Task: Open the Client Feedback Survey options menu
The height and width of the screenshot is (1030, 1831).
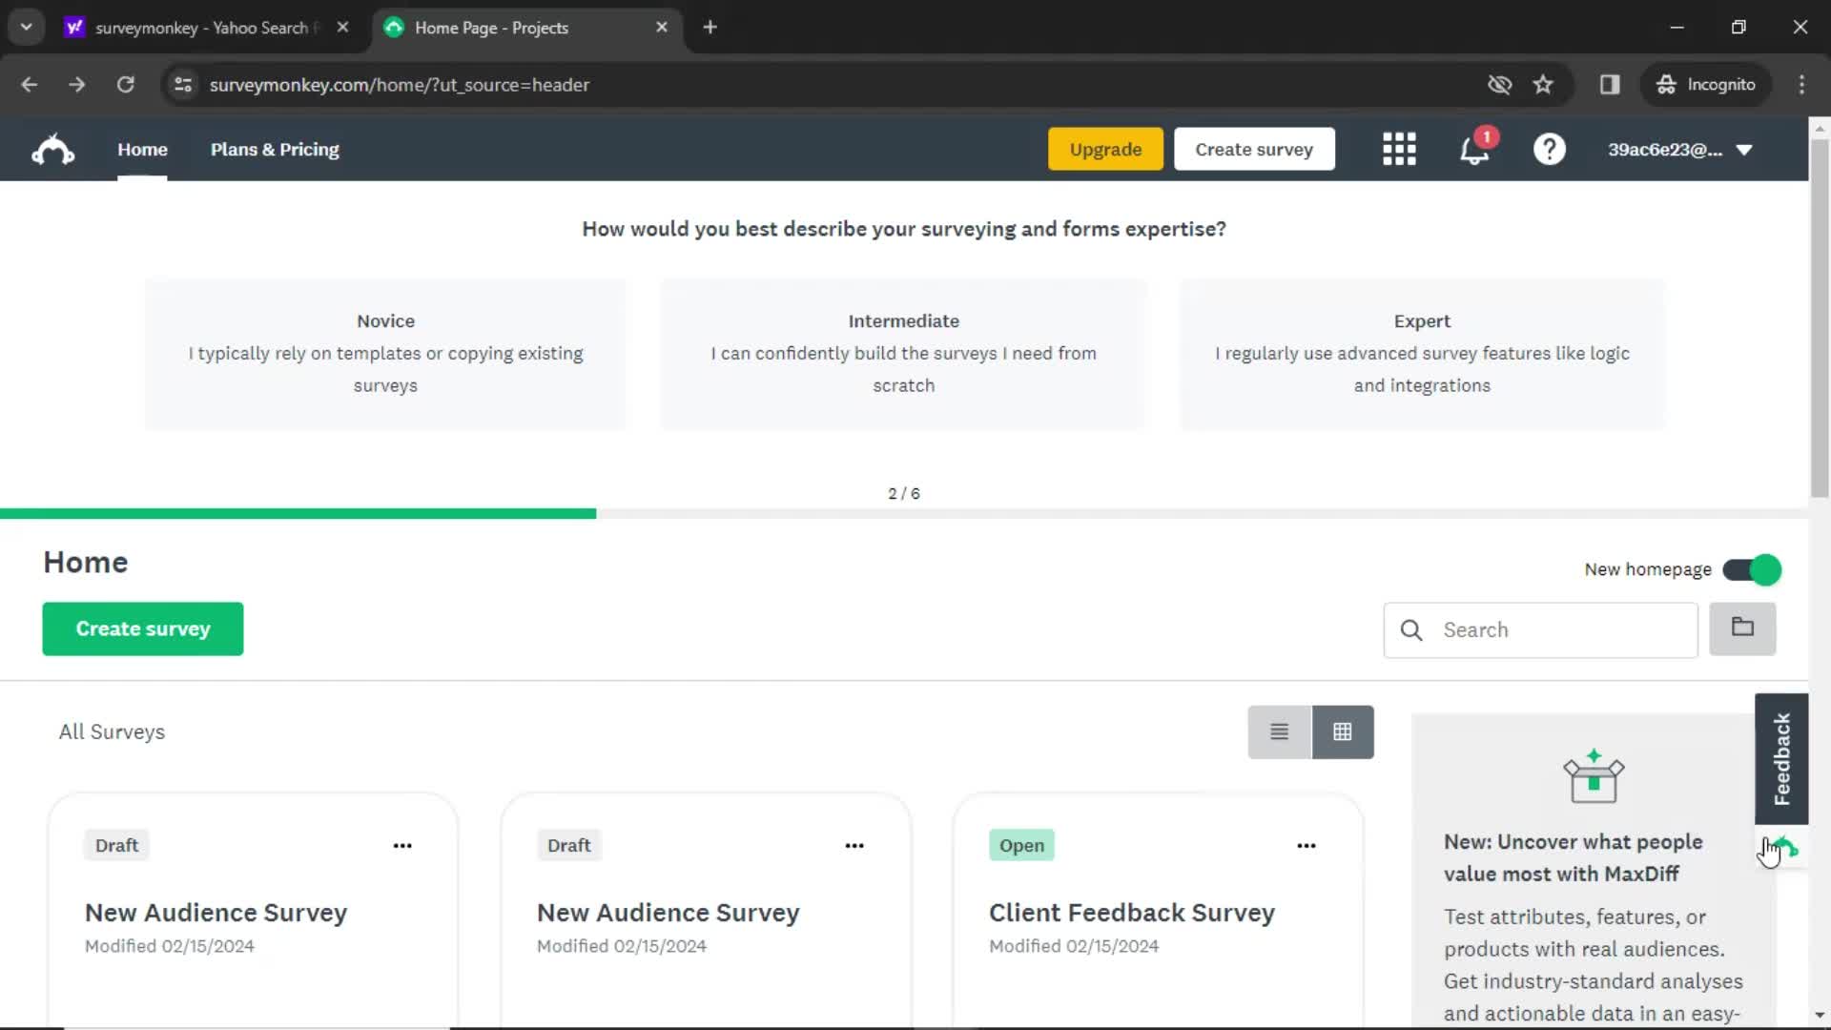Action: click(1306, 845)
